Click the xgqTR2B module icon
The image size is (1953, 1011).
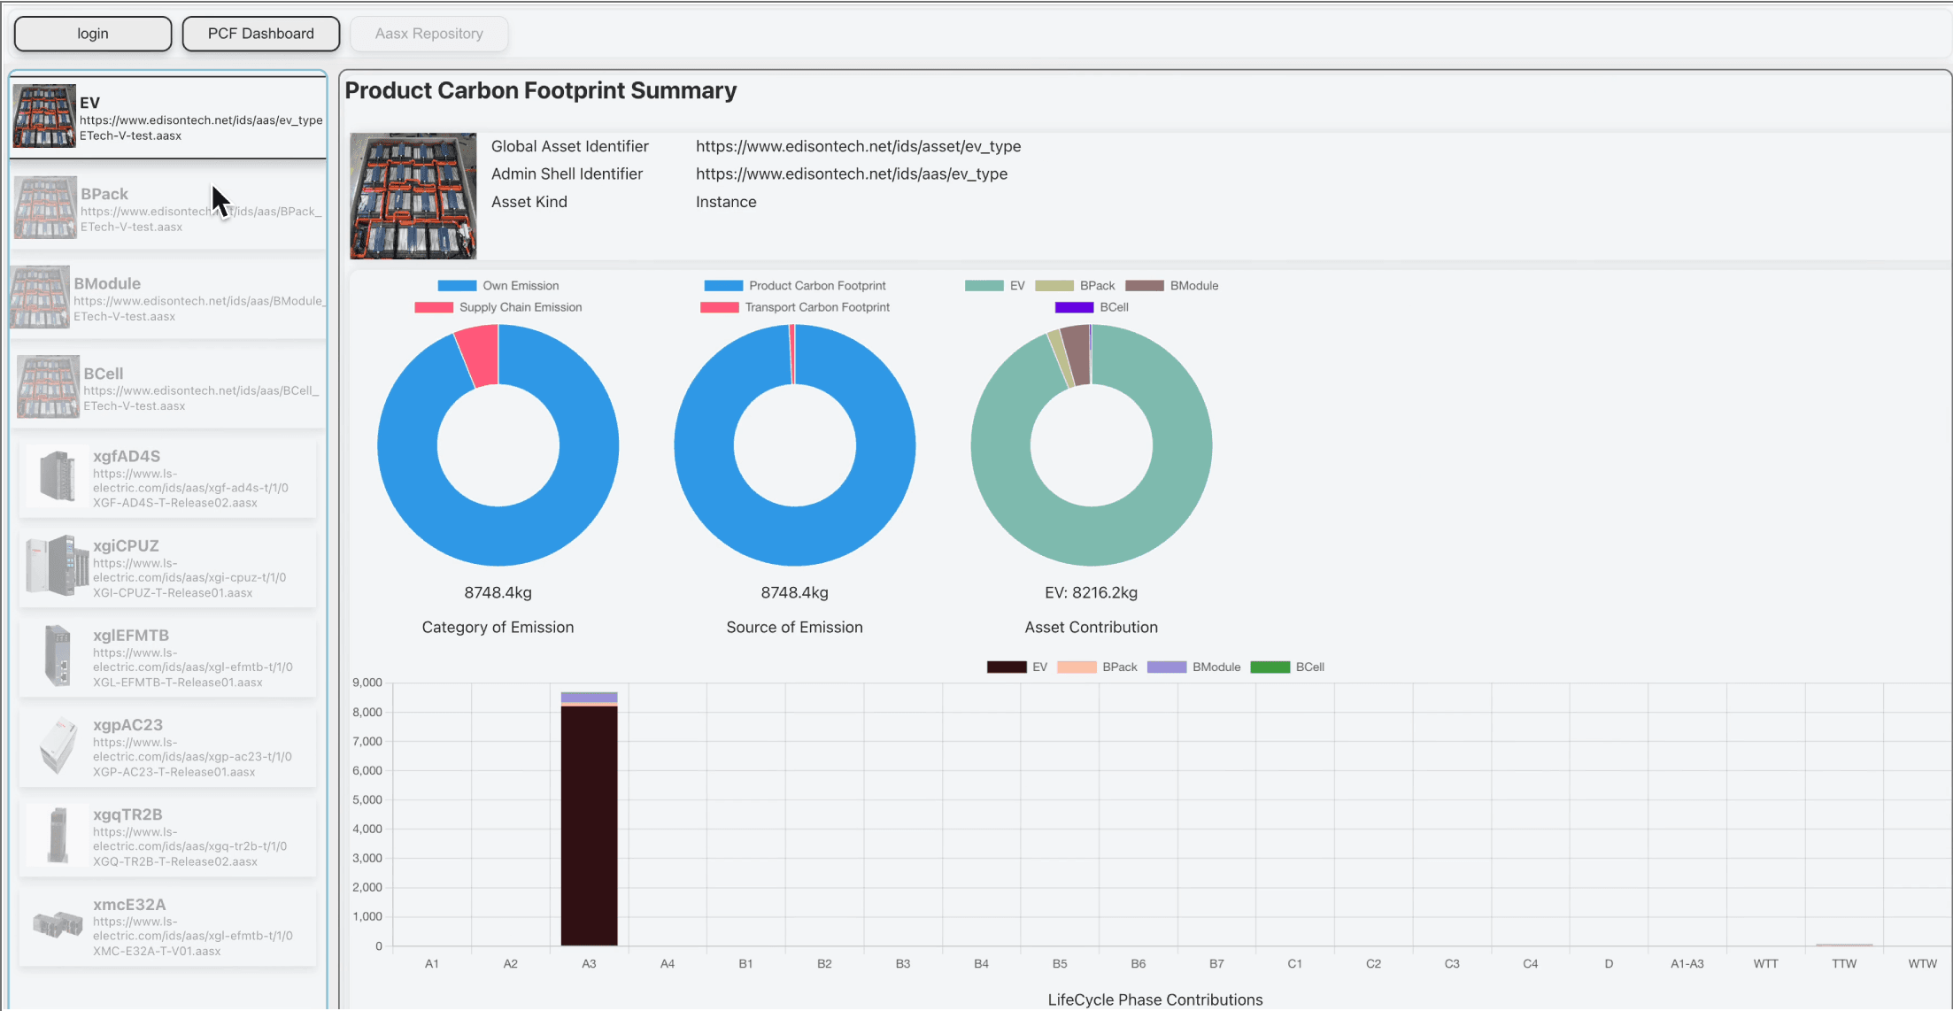[x=57, y=835]
